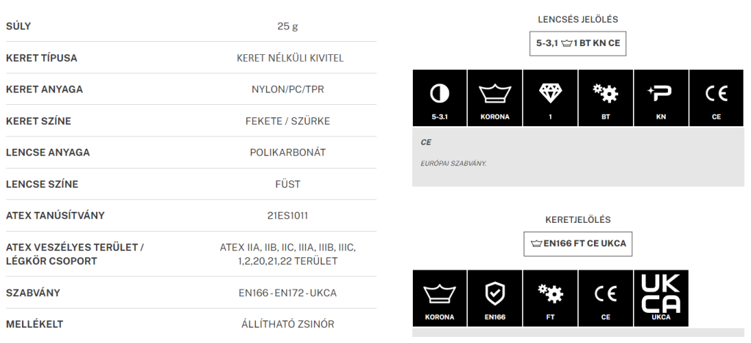Select the EN166 shield icon
The image size is (751, 343).
click(495, 298)
